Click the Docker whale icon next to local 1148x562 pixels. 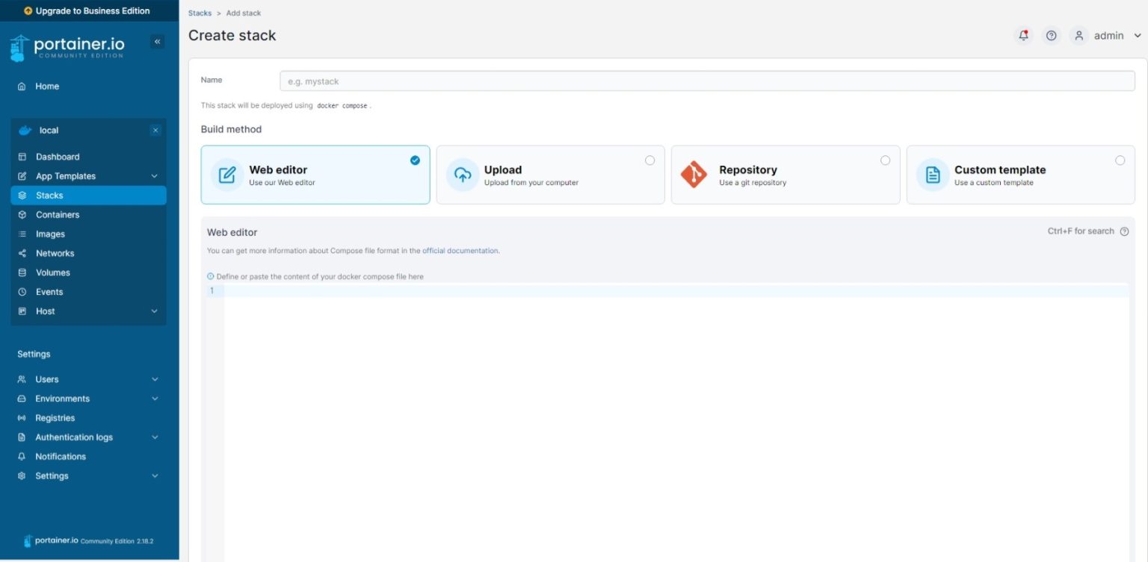[x=25, y=130]
